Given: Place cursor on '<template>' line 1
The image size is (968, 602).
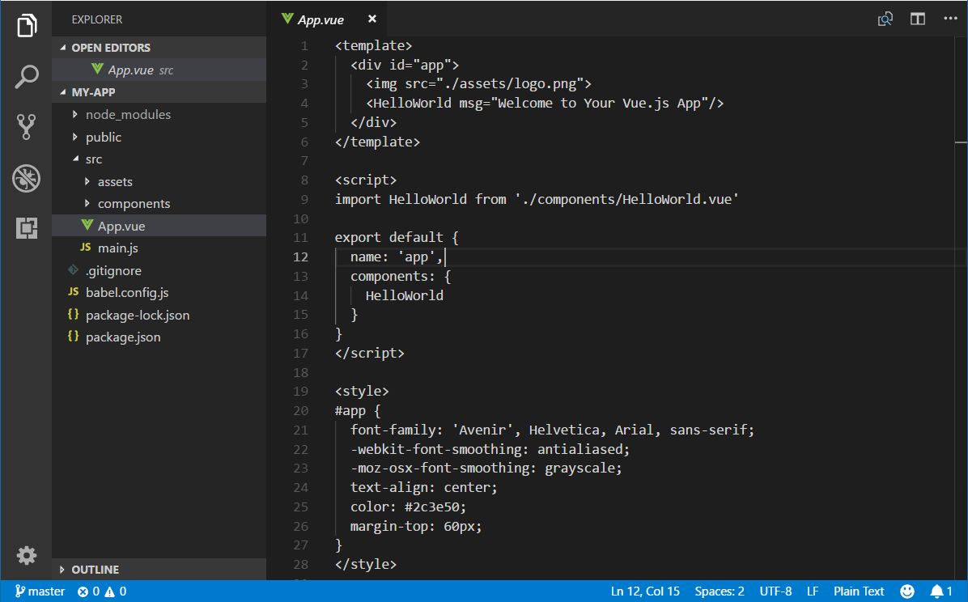Looking at the screenshot, I should pos(373,45).
